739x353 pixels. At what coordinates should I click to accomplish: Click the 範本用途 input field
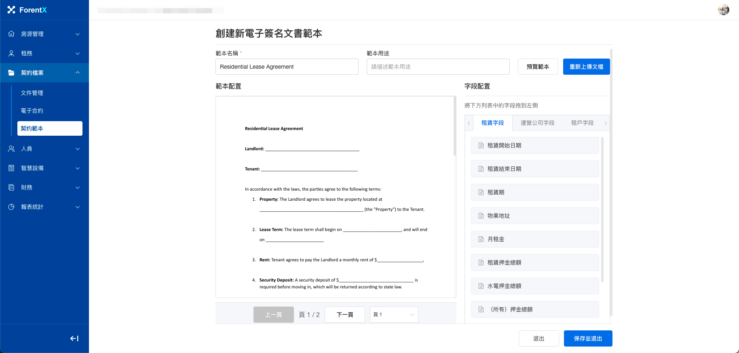[438, 67]
